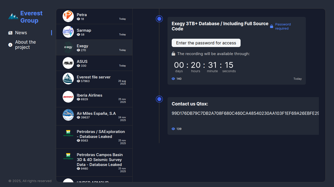Select the Petra logo thumbnail

68,16
